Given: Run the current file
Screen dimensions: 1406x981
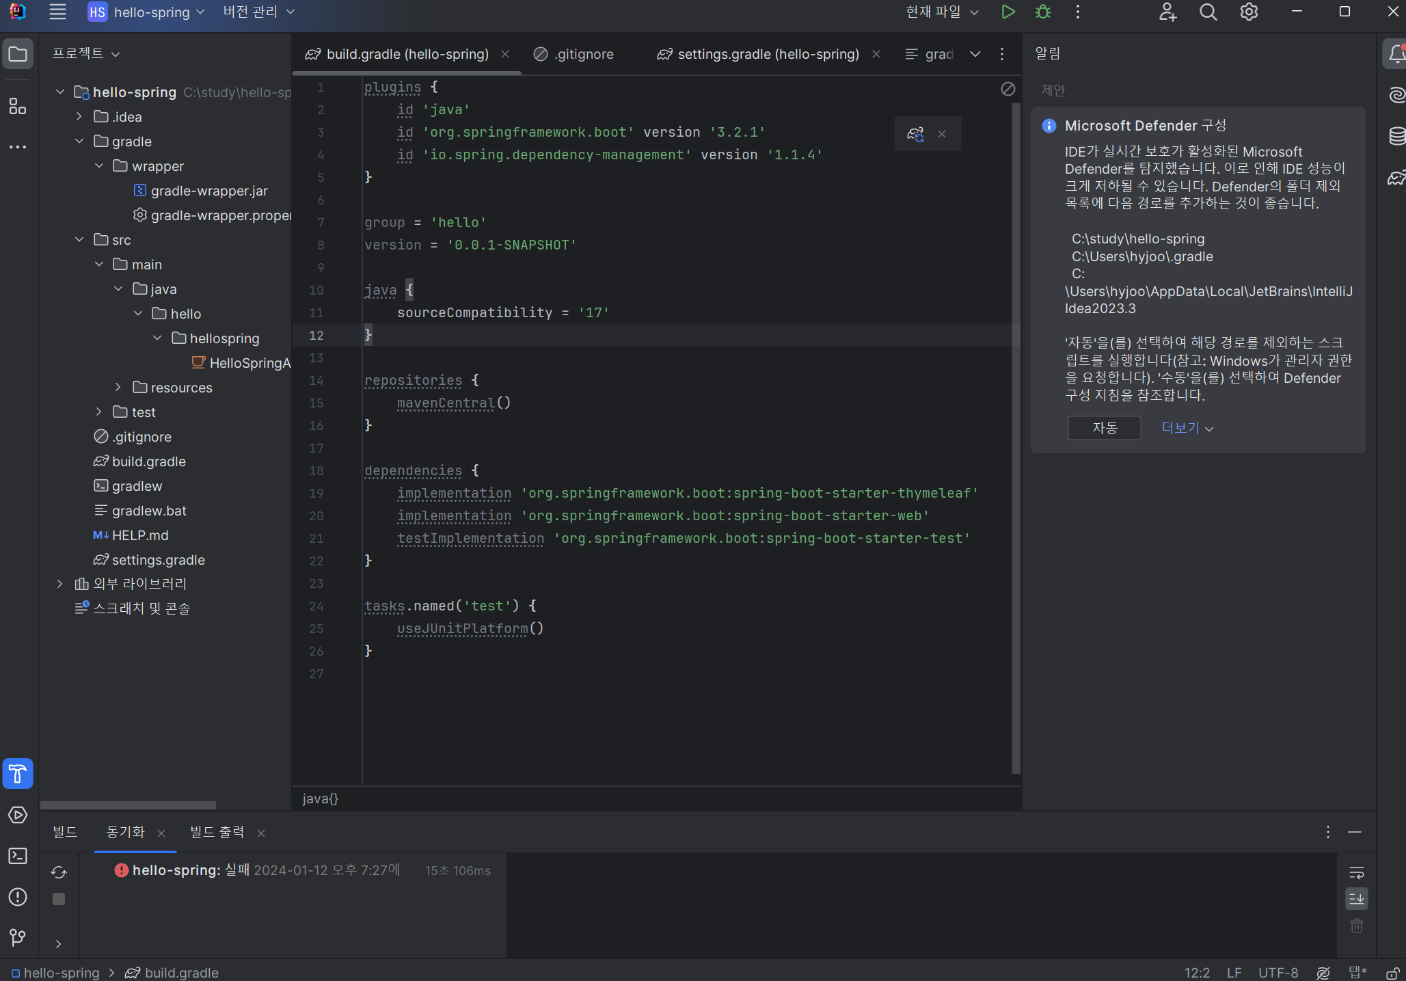Looking at the screenshot, I should point(1008,12).
